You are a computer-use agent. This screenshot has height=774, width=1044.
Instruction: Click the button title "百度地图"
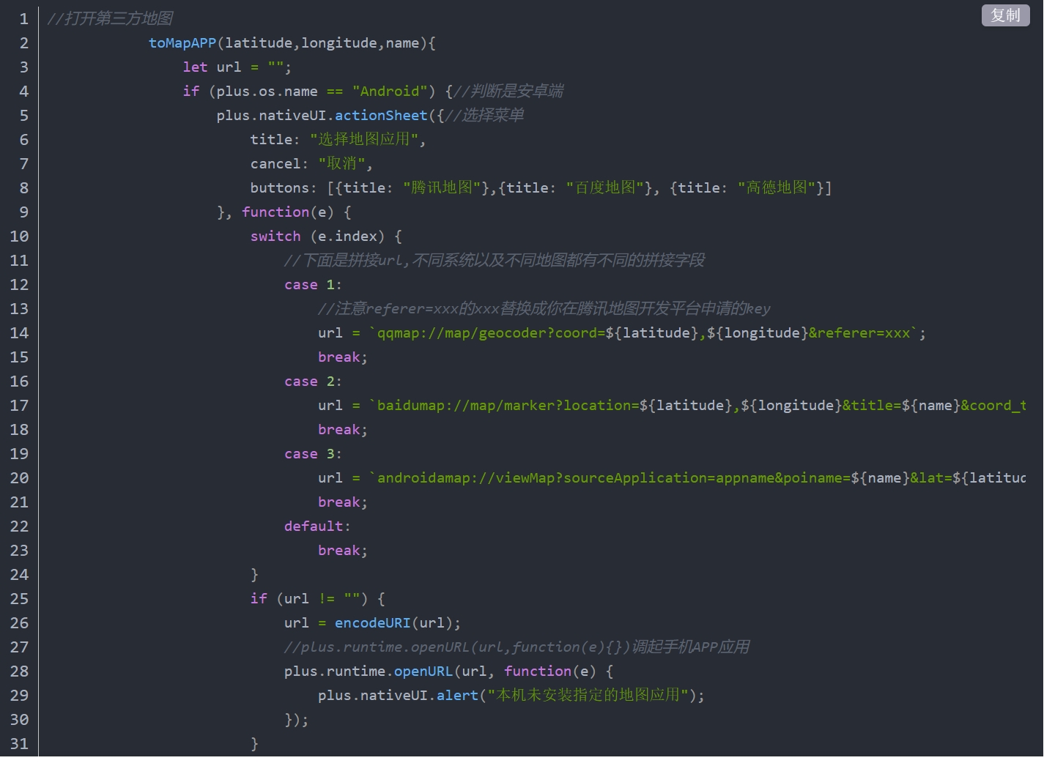click(605, 187)
